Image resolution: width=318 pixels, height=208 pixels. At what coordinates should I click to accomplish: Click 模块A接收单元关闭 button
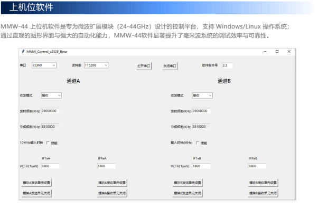(x=112, y=193)
